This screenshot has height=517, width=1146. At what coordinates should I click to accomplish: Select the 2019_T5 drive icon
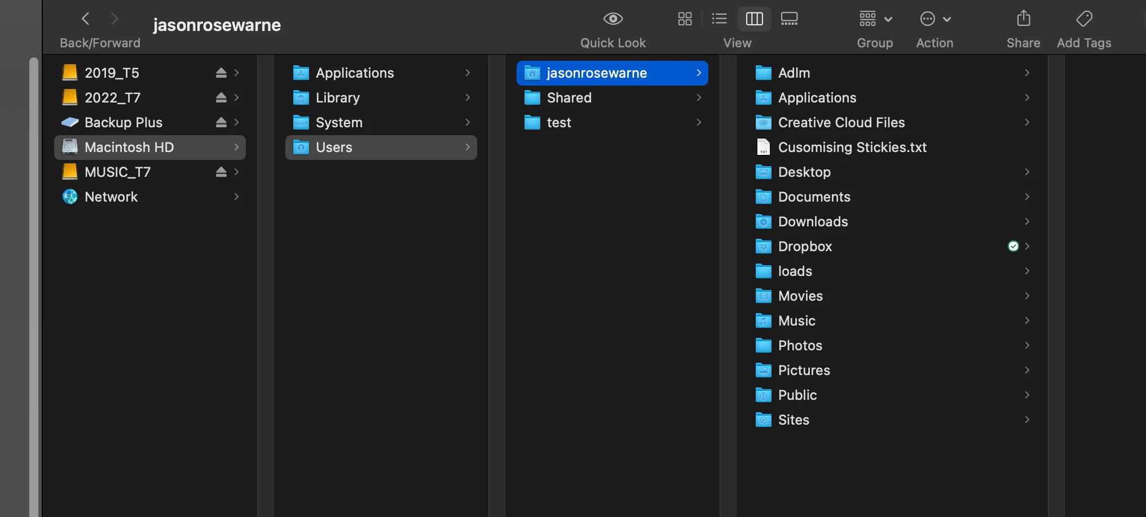[70, 73]
